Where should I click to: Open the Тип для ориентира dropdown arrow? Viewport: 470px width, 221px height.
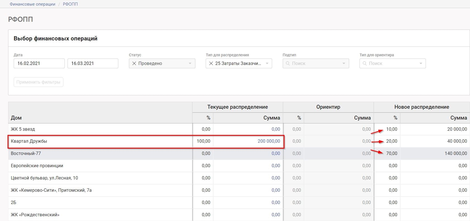pos(421,64)
